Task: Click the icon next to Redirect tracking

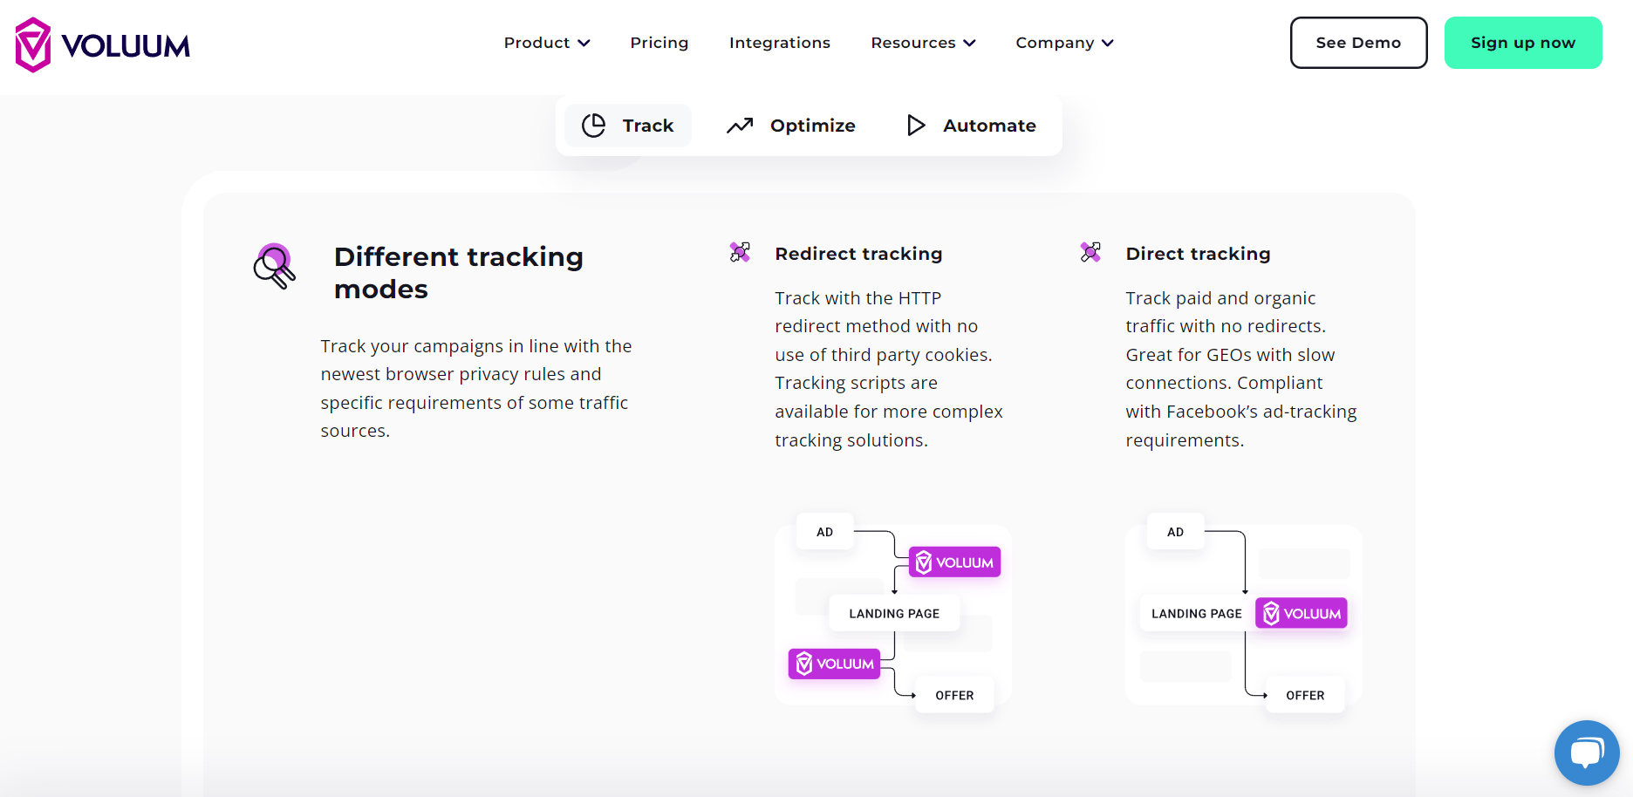Action: pyautogui.click(x=740, y=253)
